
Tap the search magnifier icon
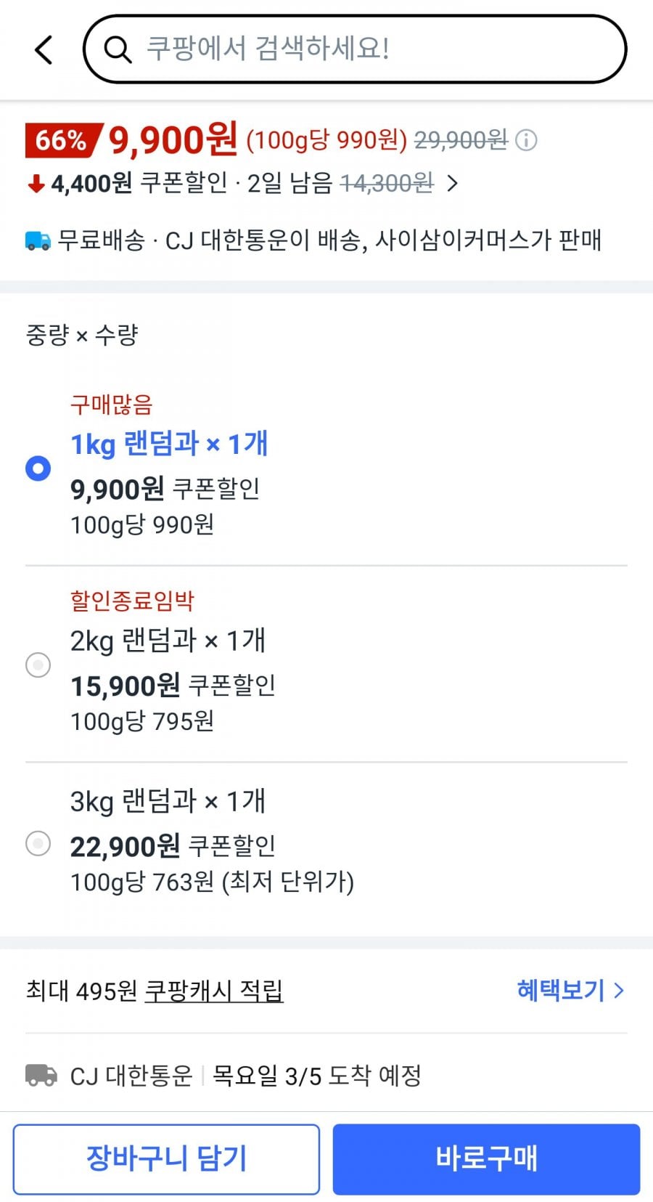[118, 50]
